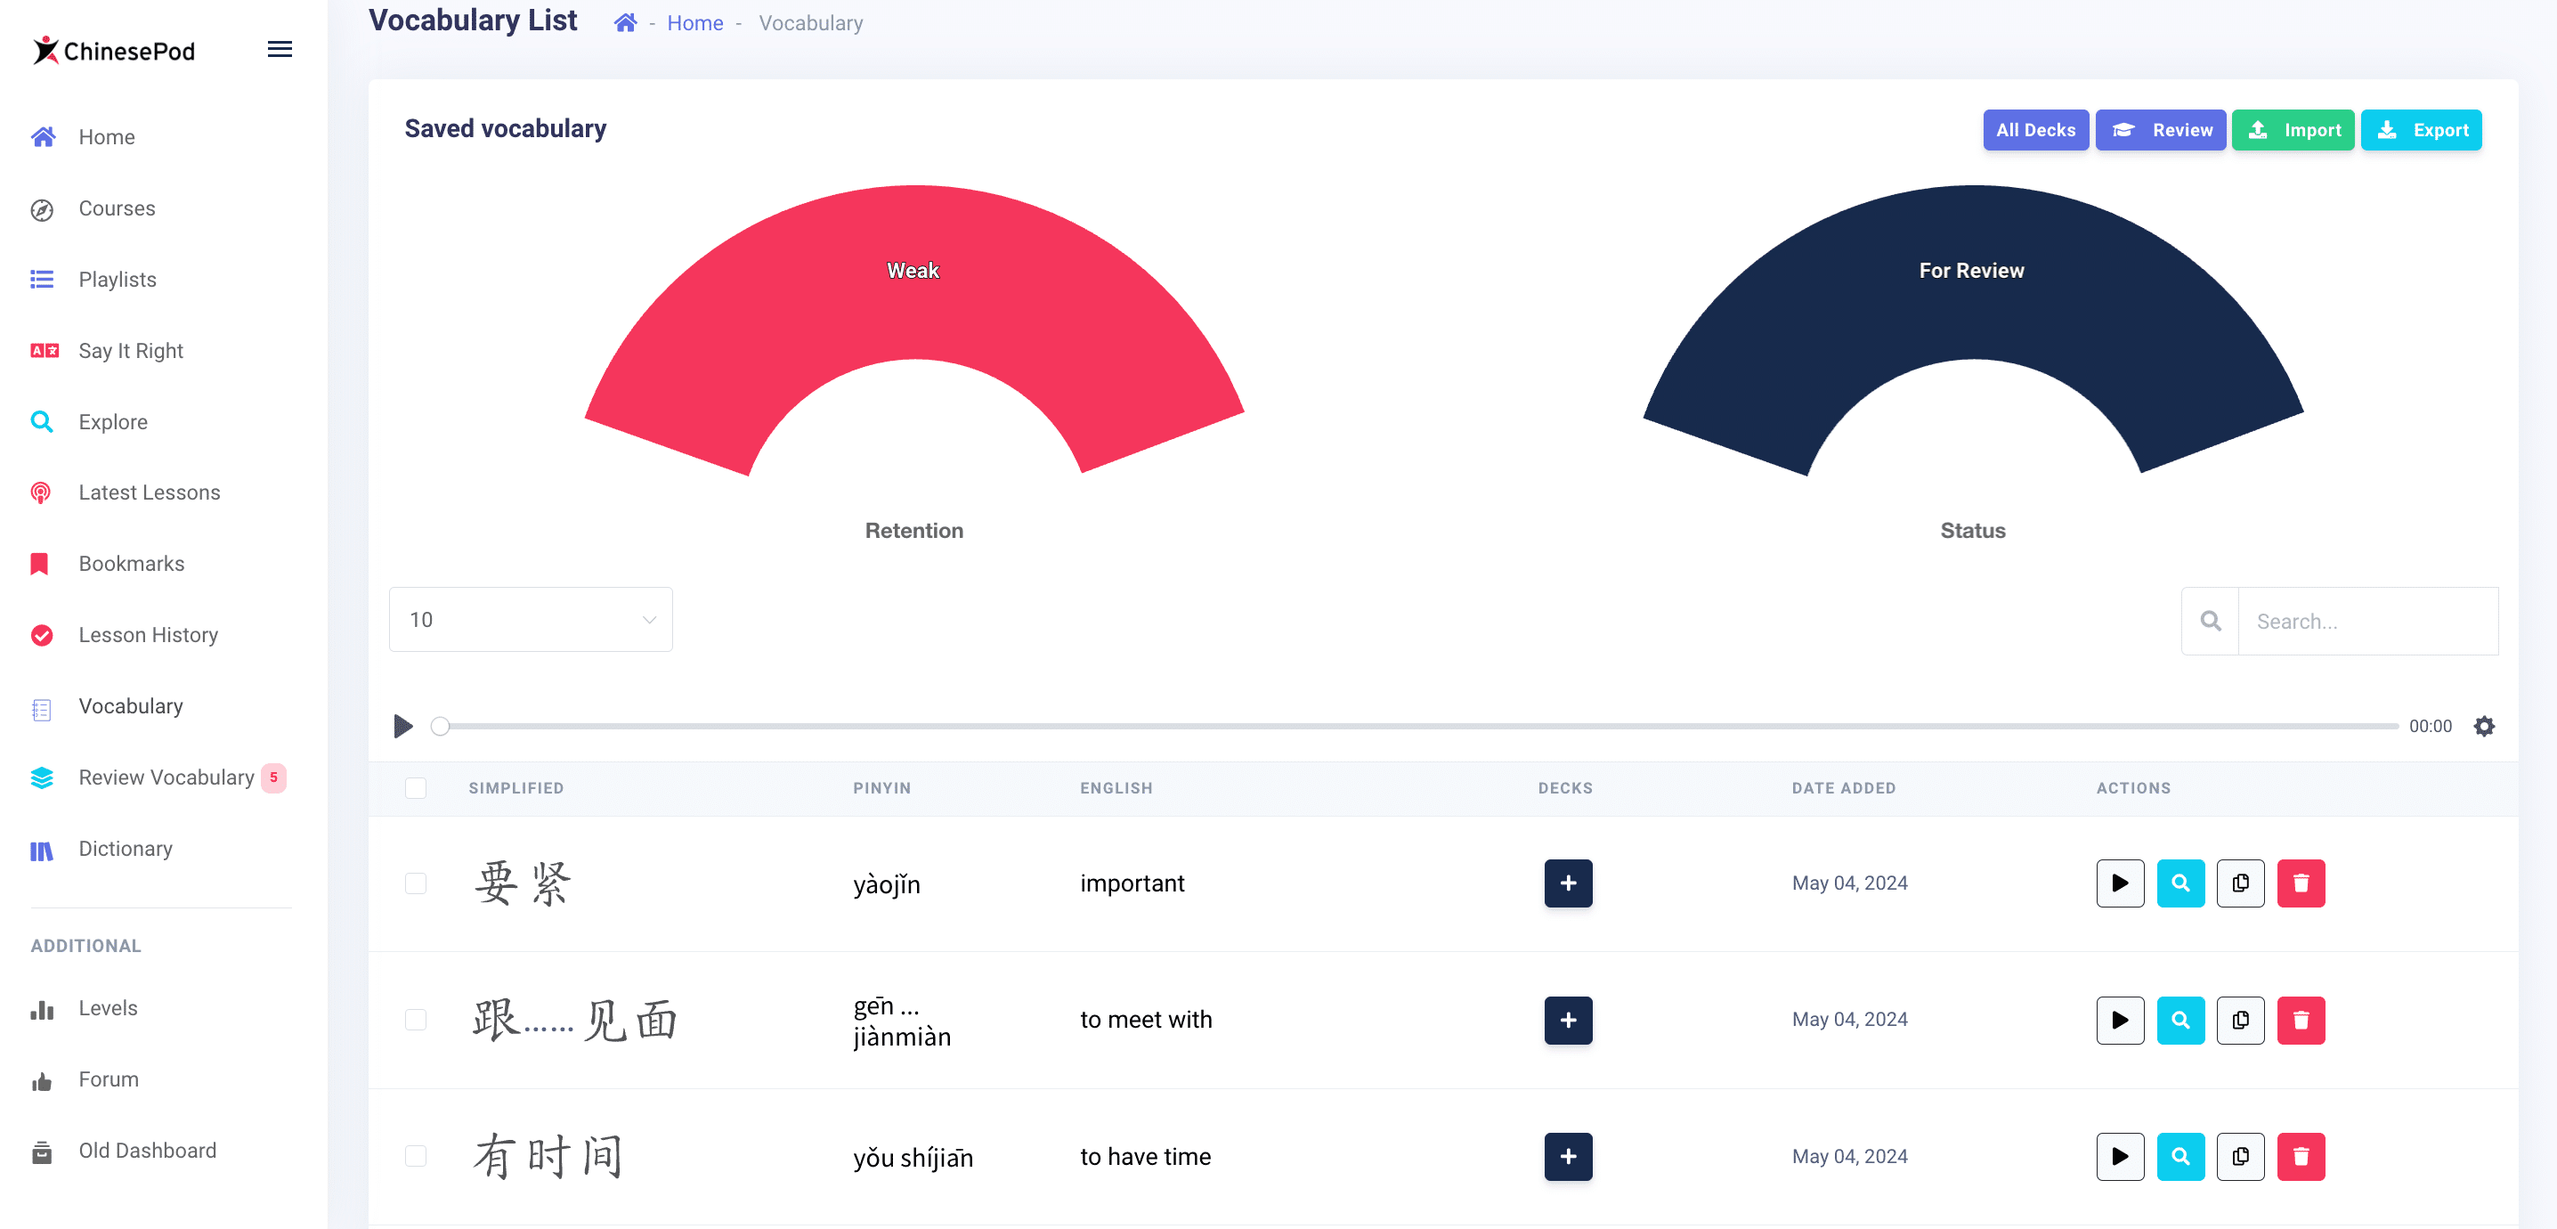The height and width of the screenshot is (1229, 2557).
Task: Open audio player settings gear
Action: (x=2483, y=726)
